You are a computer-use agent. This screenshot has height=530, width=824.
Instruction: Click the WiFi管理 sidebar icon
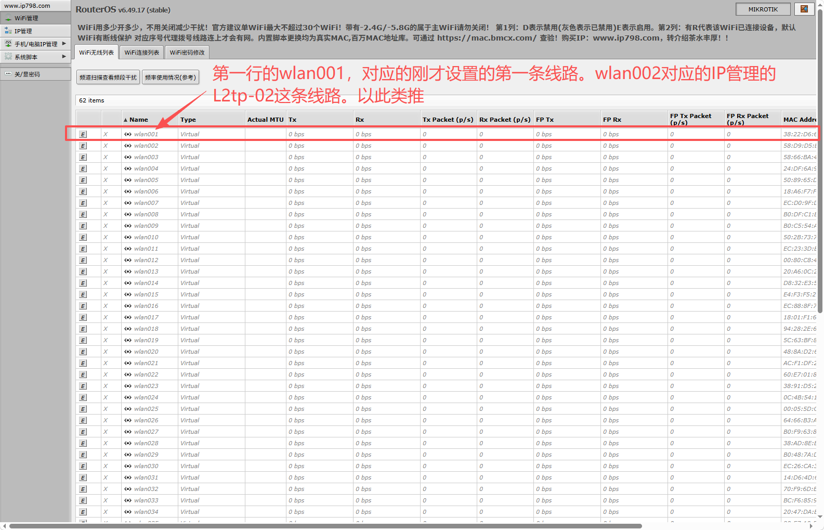(x=8, y=18)
